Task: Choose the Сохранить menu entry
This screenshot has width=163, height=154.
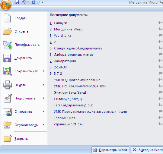Action: click(x=24, y=58)
